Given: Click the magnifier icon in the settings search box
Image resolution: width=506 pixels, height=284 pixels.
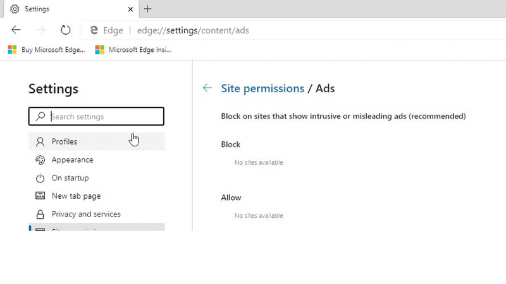Looking at the screenshot, I should (x=40, y=117).
